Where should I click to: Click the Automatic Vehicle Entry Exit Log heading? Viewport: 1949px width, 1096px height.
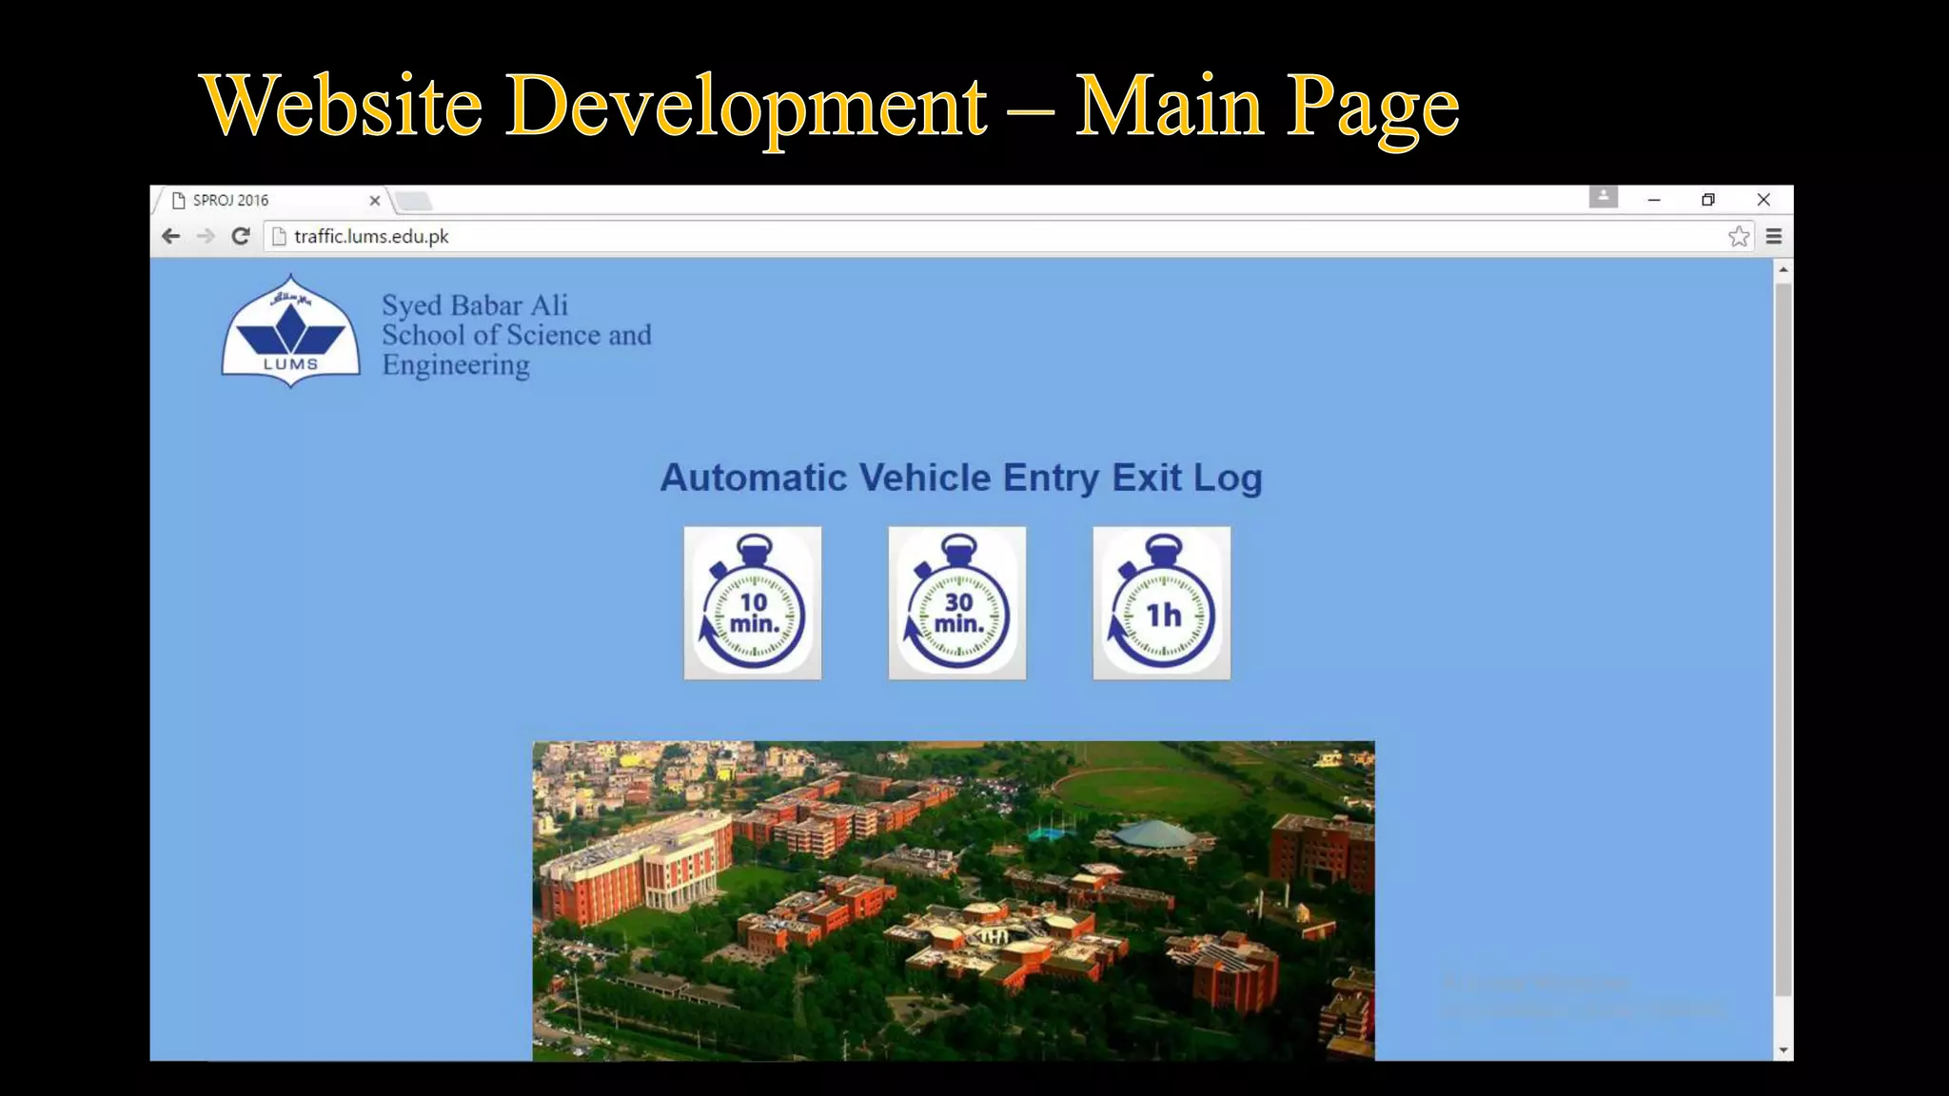(x=961, y=478)
